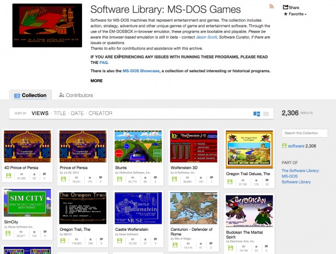The width and height of the screenshot is (336, 254).
Task: Click floppy icon on Castle Wolfenstein card
Action: (120, 241)
